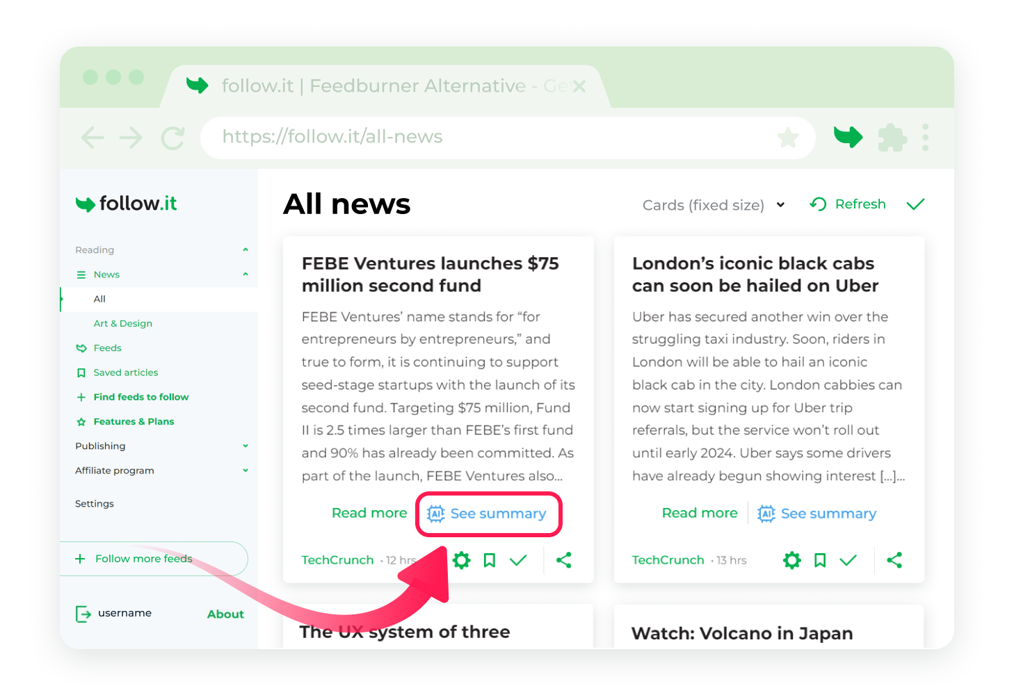Open Saved articles in sidebar

126,373
